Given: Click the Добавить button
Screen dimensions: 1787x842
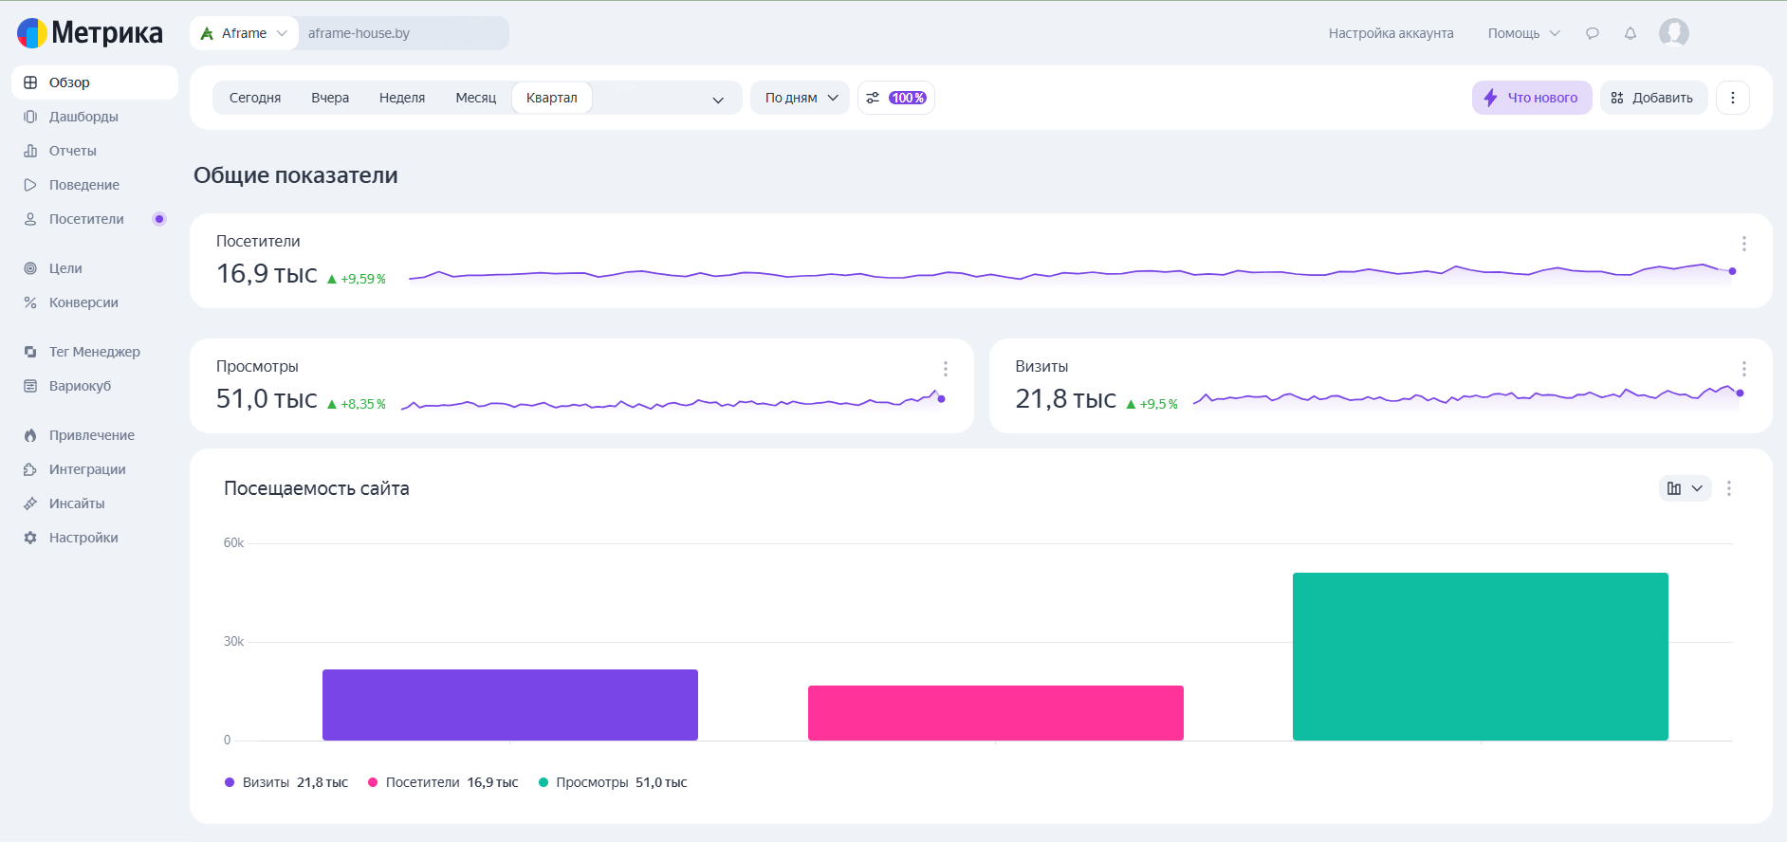Looking at the screenshot, I should click(1652, 98).
